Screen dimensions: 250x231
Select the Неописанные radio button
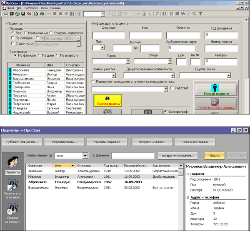pyautogui.click(x=26, y=33)
